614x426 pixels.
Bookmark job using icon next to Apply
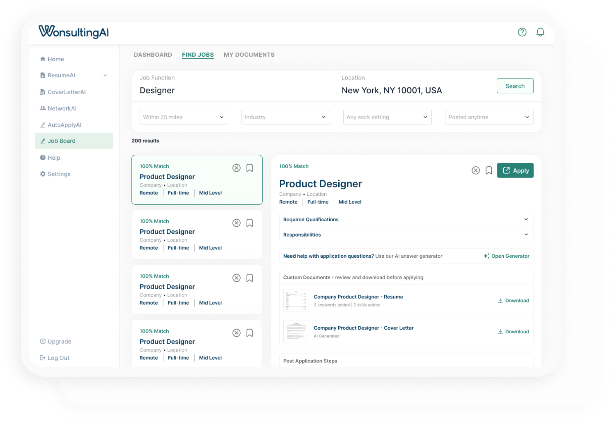[489, 171]
